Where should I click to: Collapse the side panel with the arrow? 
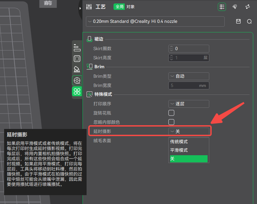tap(80, 8)
